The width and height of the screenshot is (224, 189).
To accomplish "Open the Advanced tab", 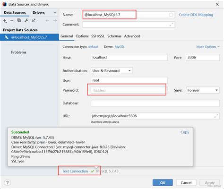I will [132, 36].
